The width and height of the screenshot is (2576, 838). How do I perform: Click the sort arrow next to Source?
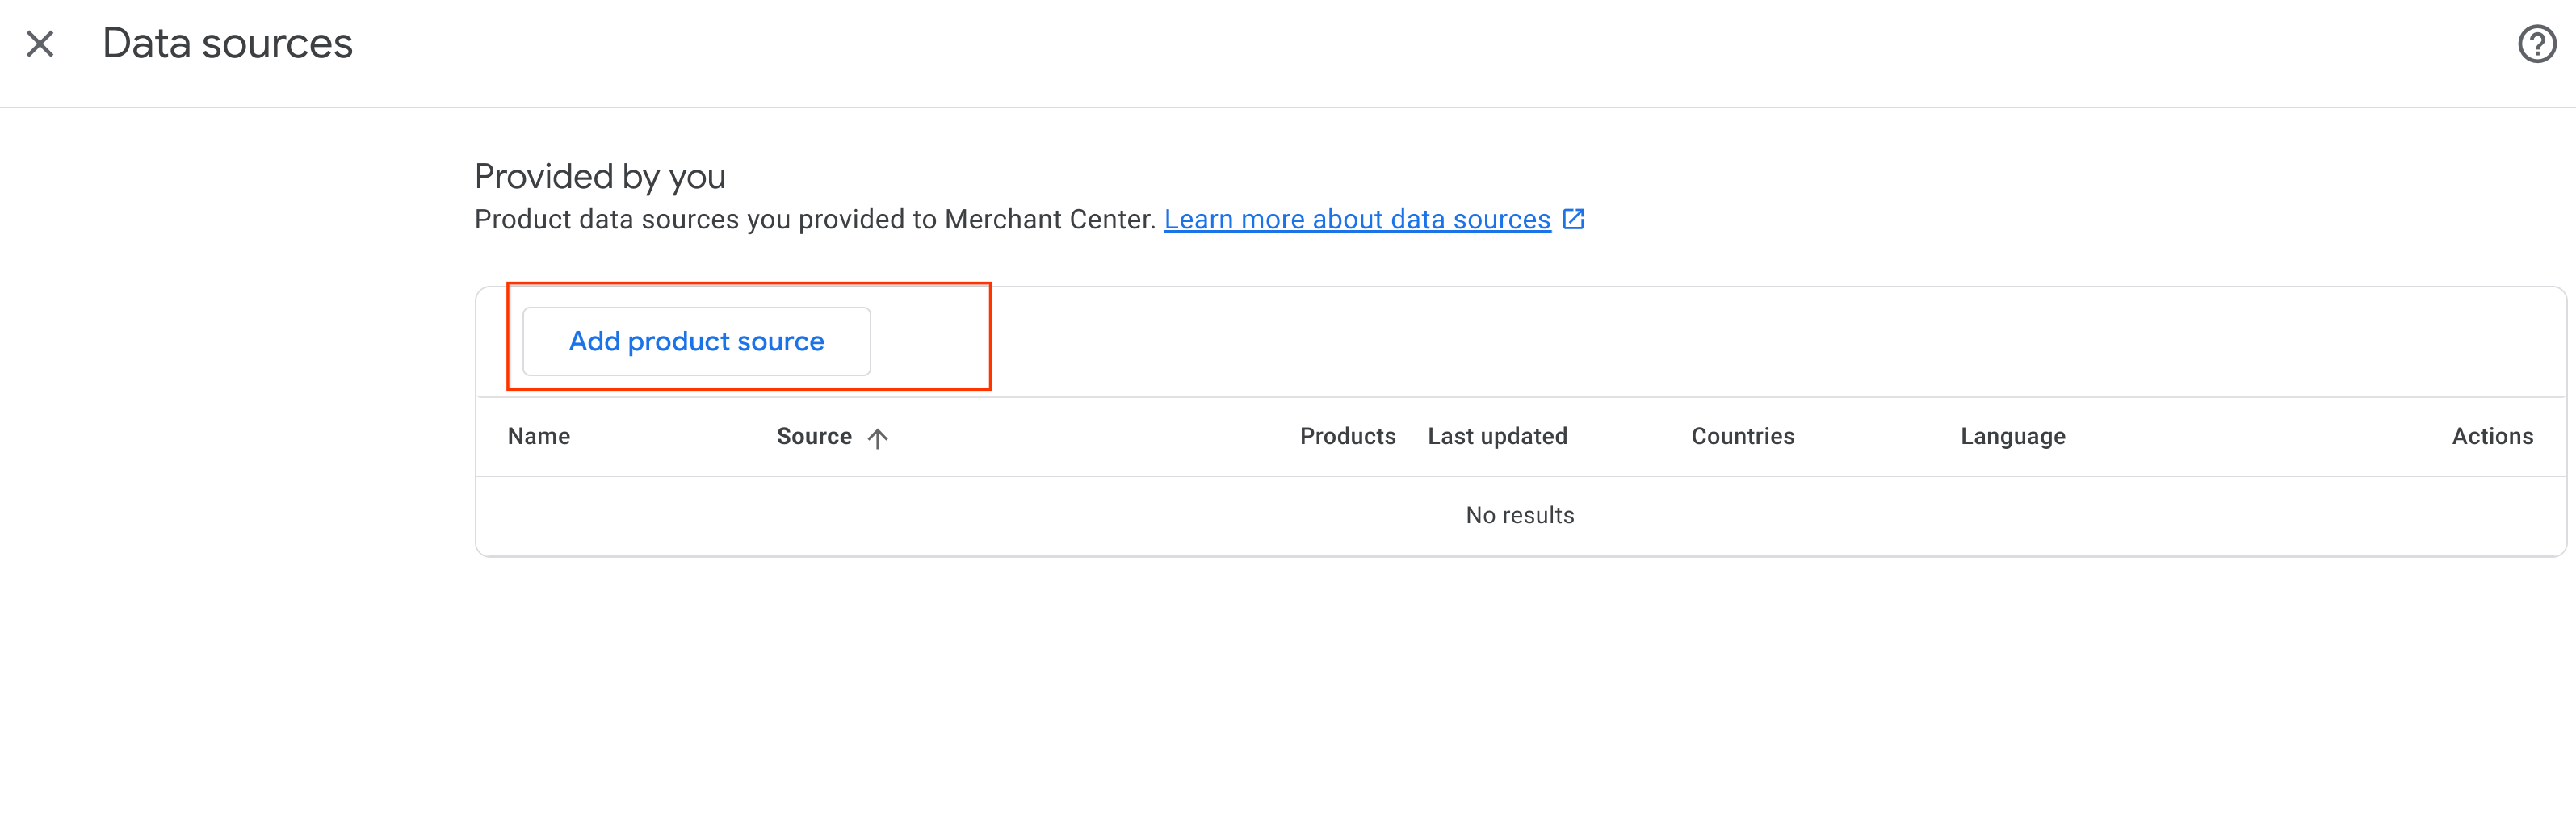coord(877,438)
